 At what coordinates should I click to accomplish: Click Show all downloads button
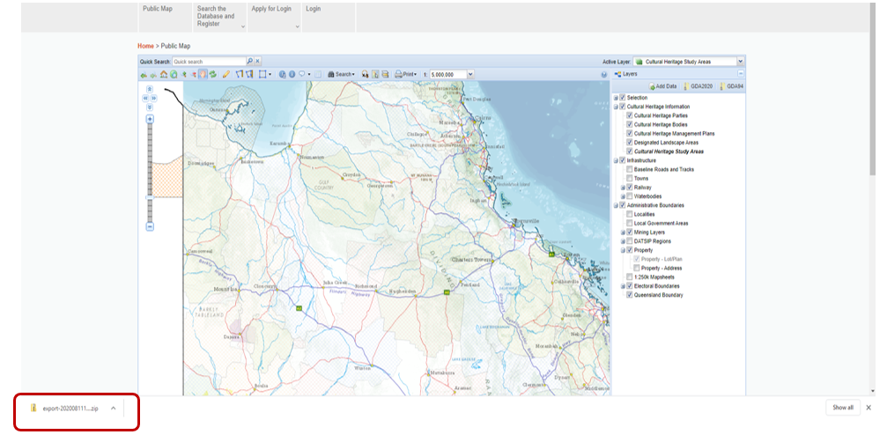[x=843, y=408]
